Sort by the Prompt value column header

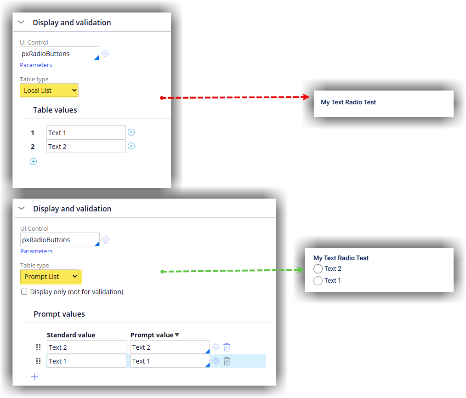tap(154, 335)
